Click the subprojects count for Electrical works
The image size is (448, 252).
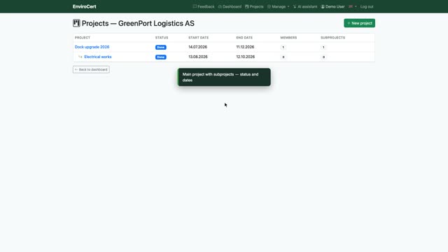click(323, 57)
